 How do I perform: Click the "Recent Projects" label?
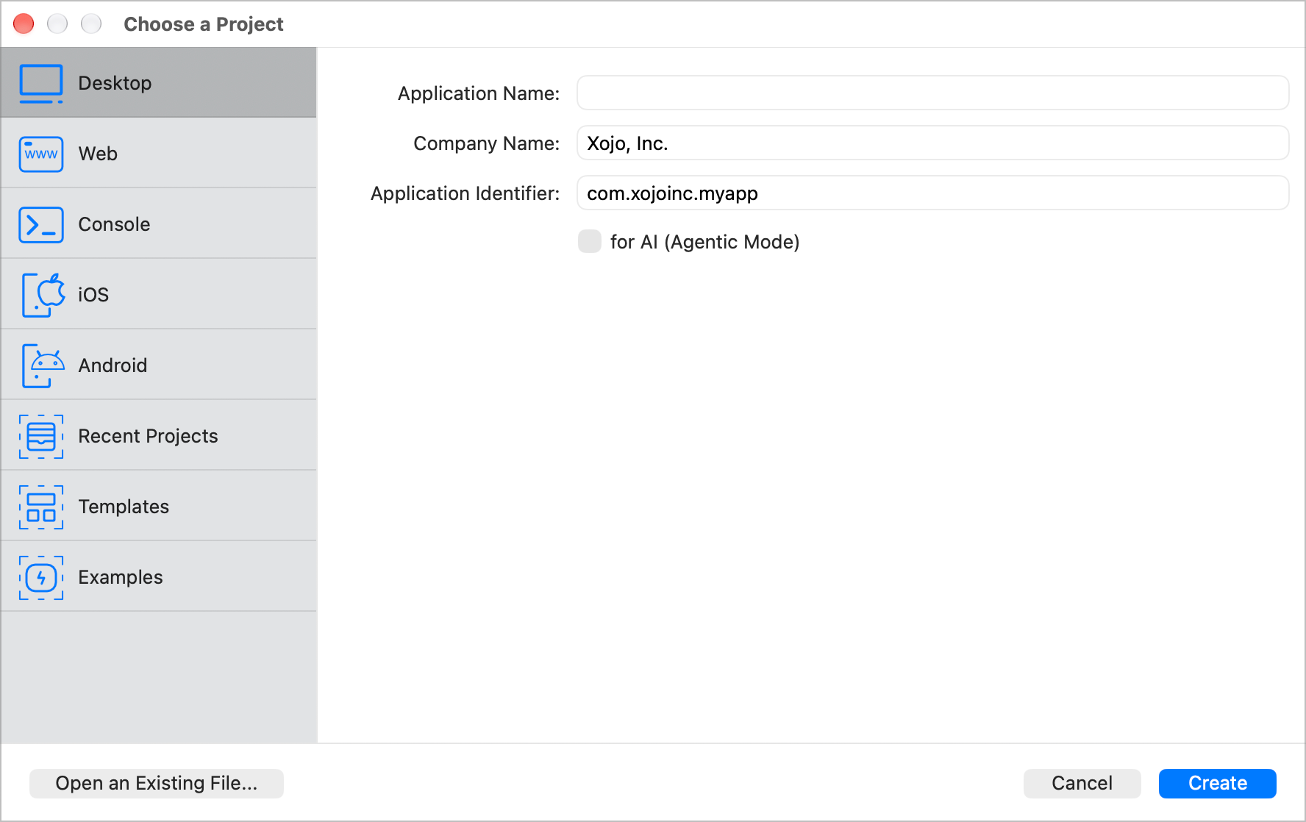coord(148,436)
